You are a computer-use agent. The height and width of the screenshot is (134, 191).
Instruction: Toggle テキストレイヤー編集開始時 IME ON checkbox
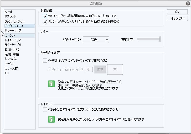(x=45, y=16)
